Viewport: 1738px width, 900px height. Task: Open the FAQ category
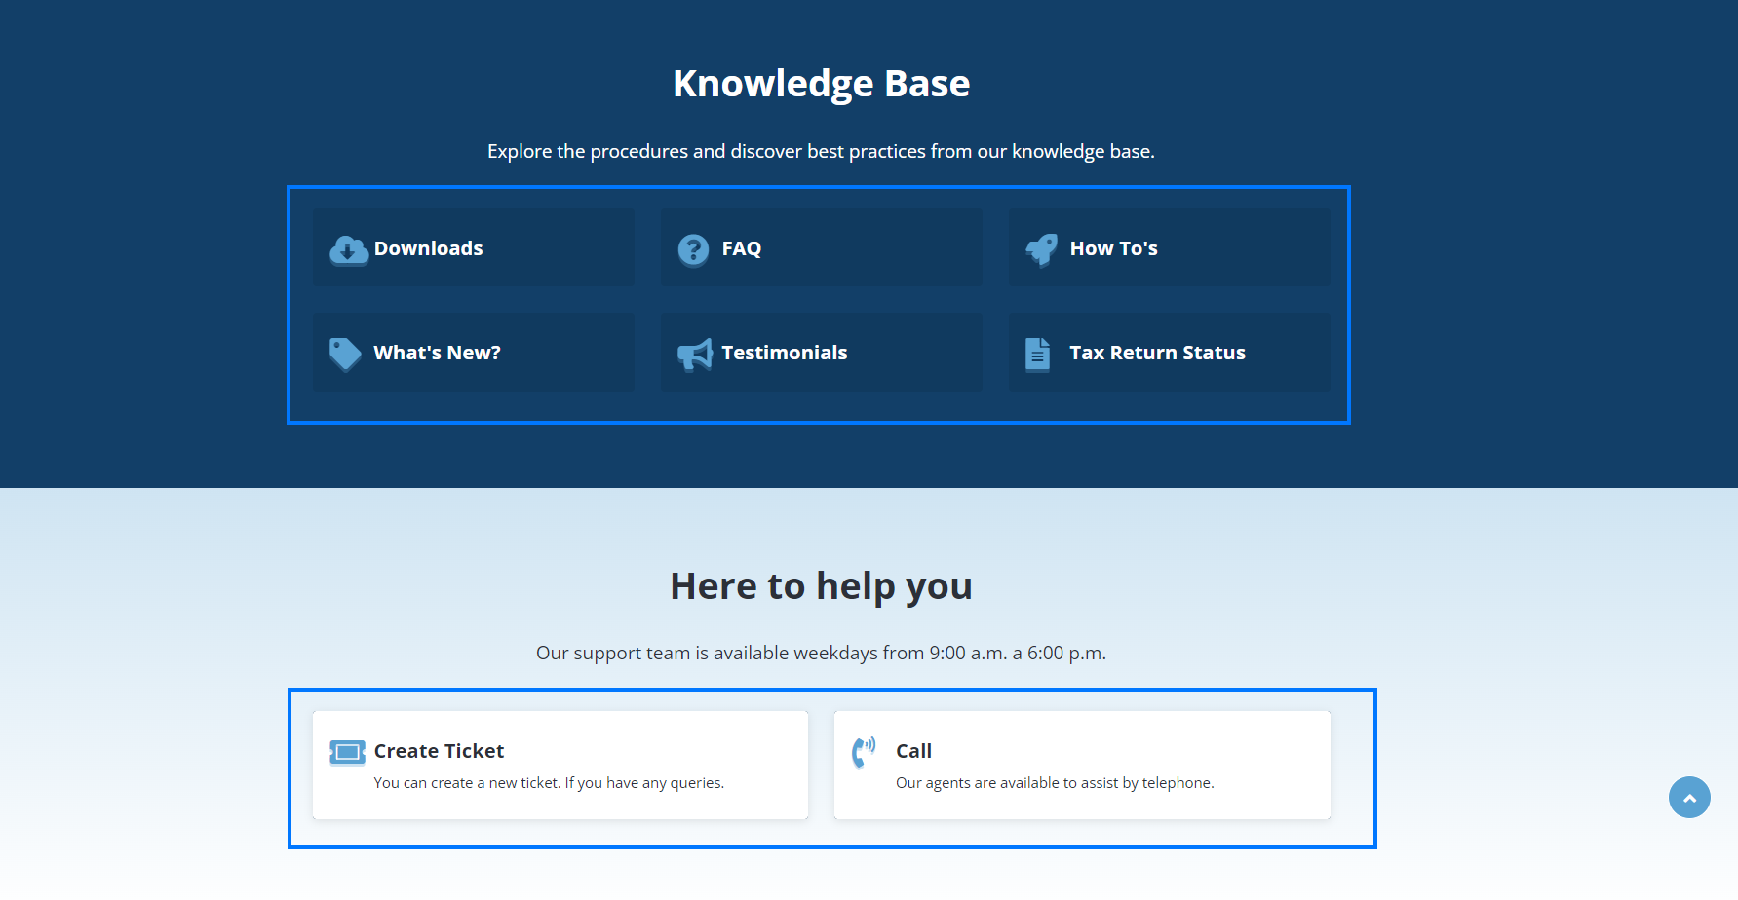821,248
